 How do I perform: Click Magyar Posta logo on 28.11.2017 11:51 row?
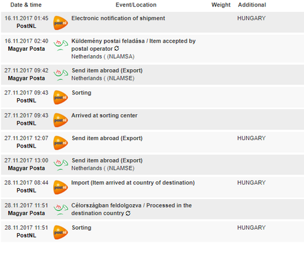coord(61,209)
